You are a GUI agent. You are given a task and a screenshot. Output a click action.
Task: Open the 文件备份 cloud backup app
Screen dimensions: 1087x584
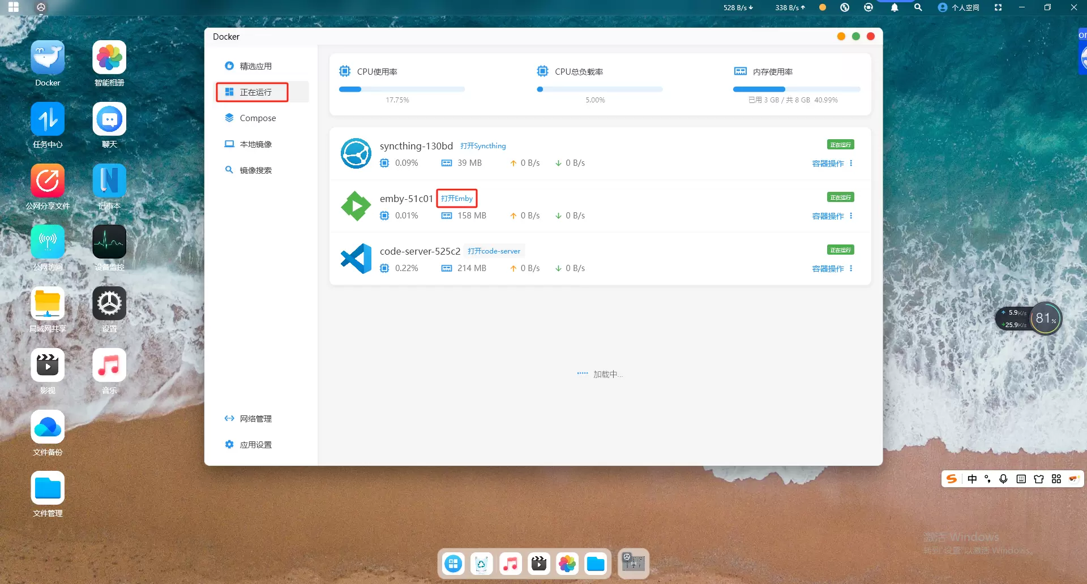click(48, 427)
